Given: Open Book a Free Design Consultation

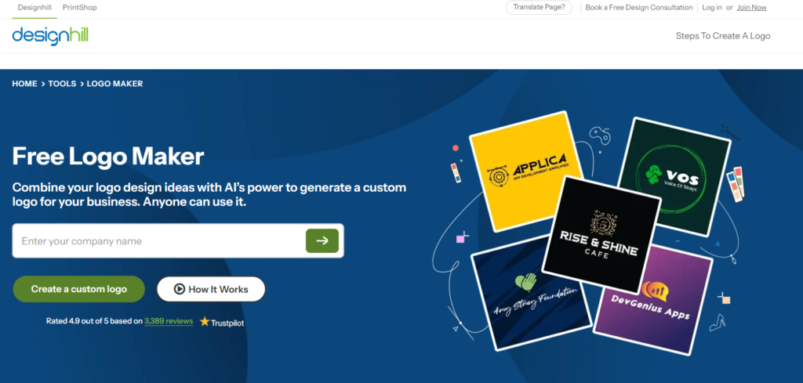Looking at the screenshot, I should point(638,8).
